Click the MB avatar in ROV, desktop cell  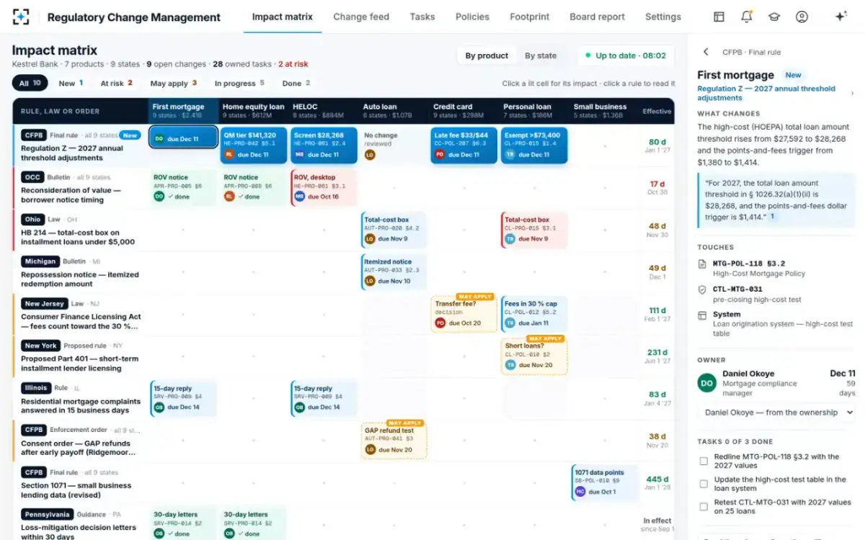pyautogui.click(x=299, y=197)
